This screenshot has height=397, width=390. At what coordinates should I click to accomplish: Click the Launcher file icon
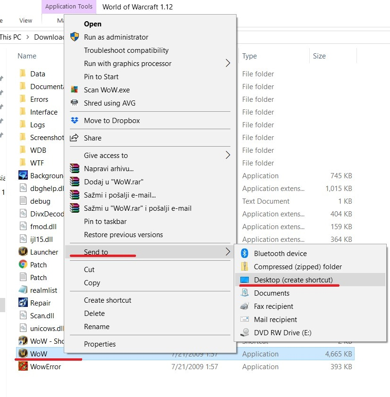click(23, 252)
